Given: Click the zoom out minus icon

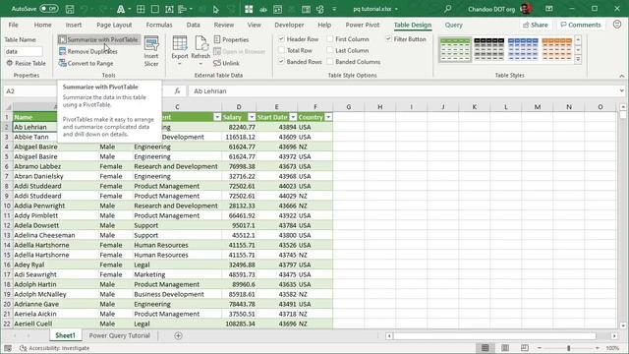Looking at the screenshot, I should (x=540, y=348).
